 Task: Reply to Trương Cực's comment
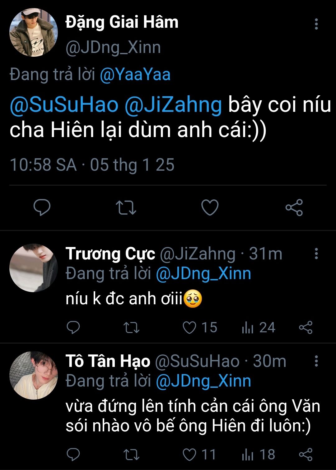click(73, 327)
